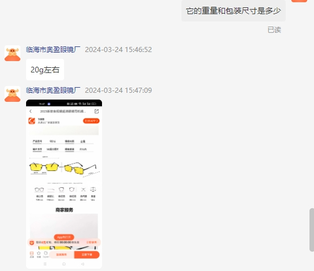Click the red 1688 app logo in screenshot
This screenshot has width=314, height=271.
tap(32, 121)
